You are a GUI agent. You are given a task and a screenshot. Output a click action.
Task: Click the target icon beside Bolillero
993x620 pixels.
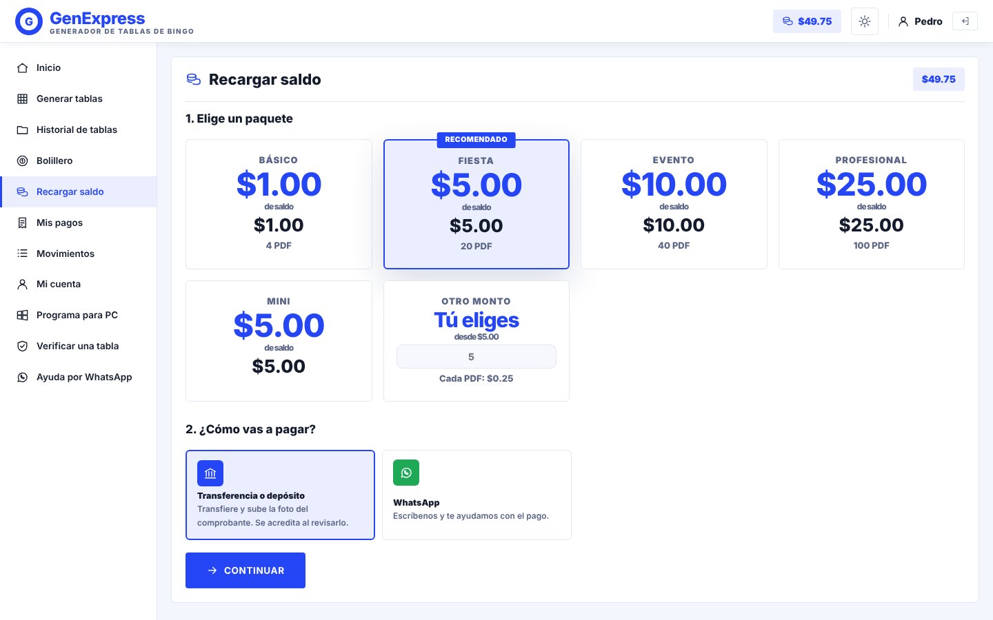coord(23,161)
